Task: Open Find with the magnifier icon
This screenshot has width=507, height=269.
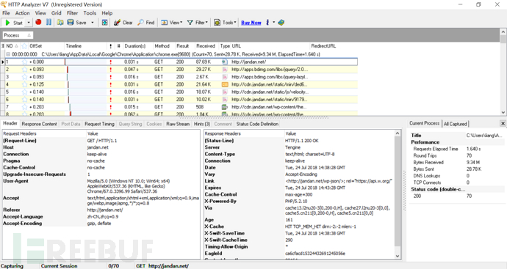Action: point(146,23)
